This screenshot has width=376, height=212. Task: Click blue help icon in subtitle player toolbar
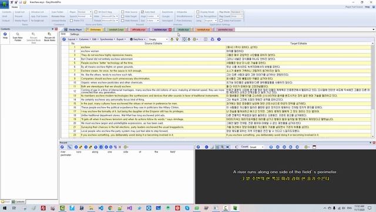click(x=198, y=147)
